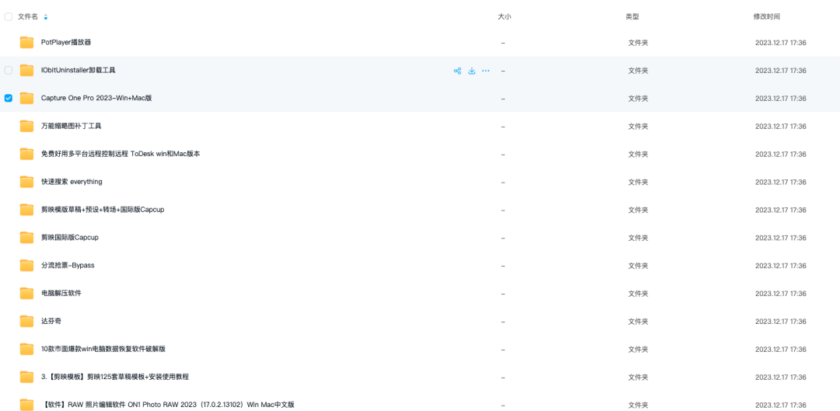Open the IObitUninstaller卸载工具 folder name
This screenshot has height=411, width=840.
click(x=79, y=70)
